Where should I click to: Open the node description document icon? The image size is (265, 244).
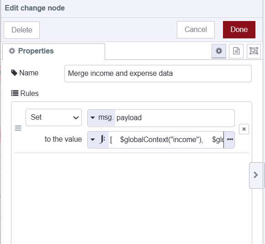pos(236,51)
